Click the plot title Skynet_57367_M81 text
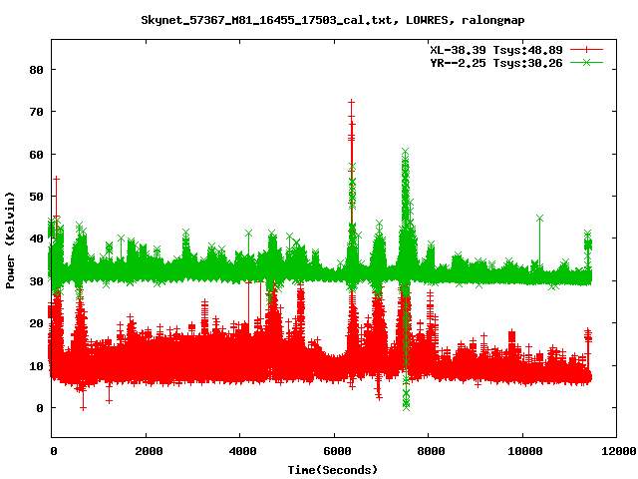The width and height of the screenshot is (638, 479). (x=332, y=20)
